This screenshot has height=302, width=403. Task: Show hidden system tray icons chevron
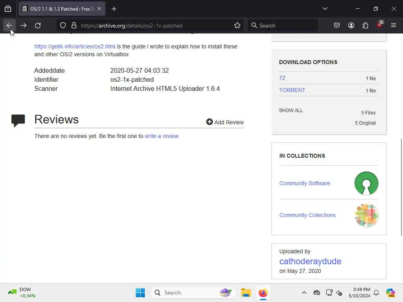(x=304, y=293)
